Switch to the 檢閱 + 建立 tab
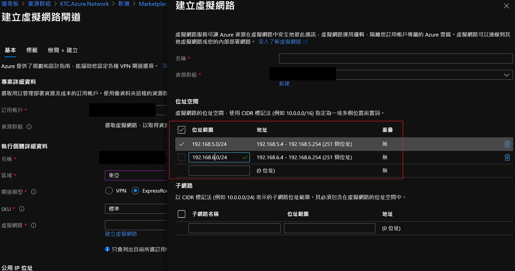The height and width of the screenshot is (271, 515). click(62, 50)
